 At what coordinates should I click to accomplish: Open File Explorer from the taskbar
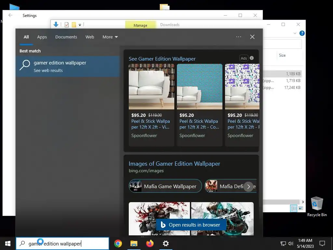(x=134, y=243)
